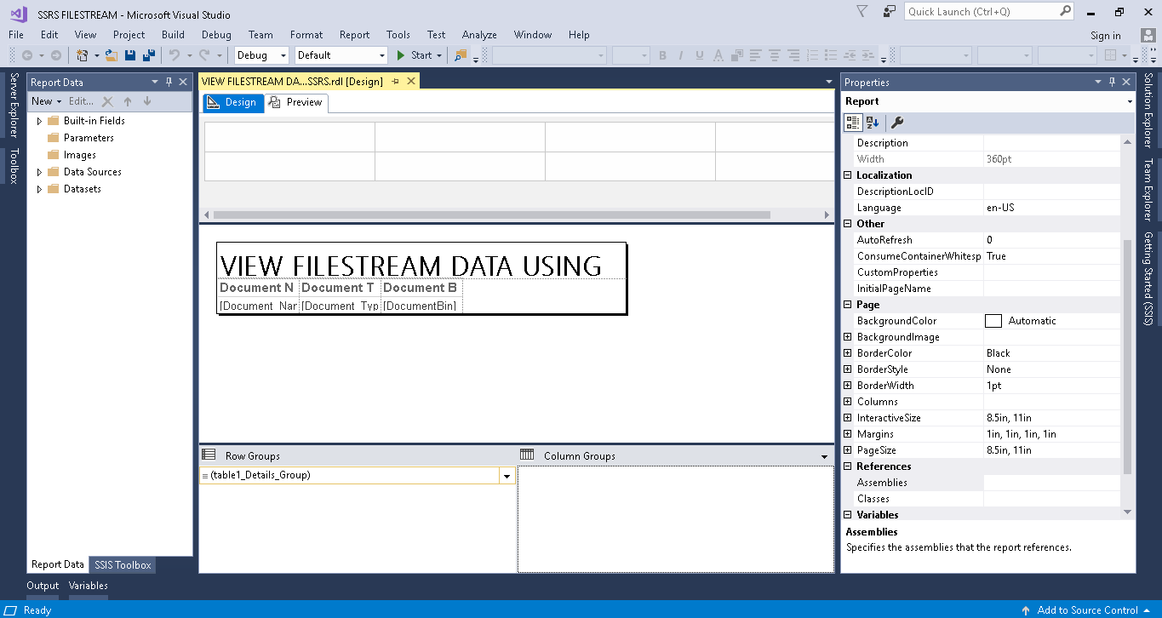
Task: Click the Quick Launch search field
Action: tap(979, 12)
